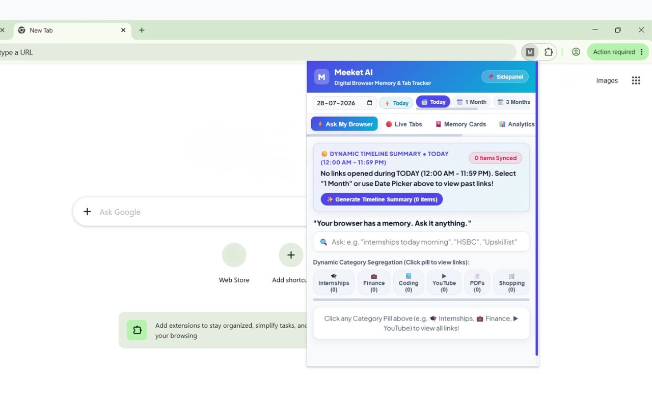
Task: Select the 1 Month range pill
Action: click(x=471, y=102)
